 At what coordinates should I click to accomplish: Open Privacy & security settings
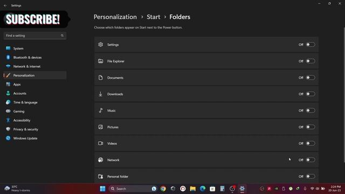(x=35, y=129)
